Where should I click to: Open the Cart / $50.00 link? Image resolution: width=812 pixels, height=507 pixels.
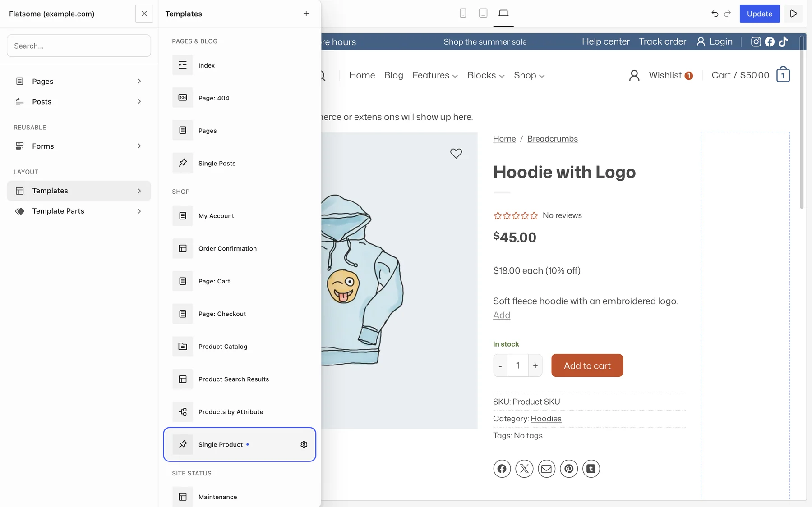pos(740,75)
